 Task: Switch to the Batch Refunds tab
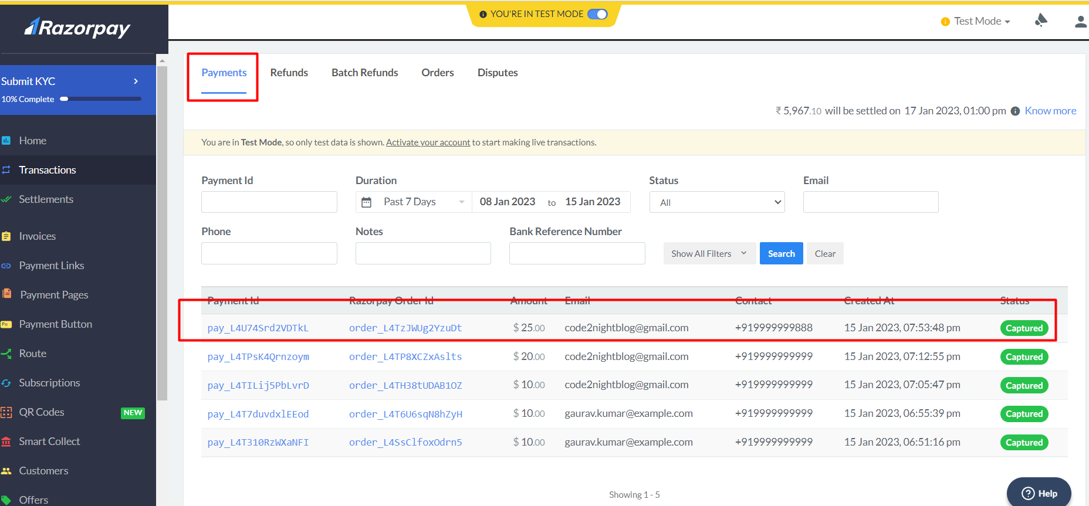click(x=365, y=73)
